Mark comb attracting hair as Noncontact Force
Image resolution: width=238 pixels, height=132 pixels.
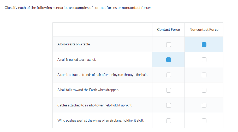[204, 75]
